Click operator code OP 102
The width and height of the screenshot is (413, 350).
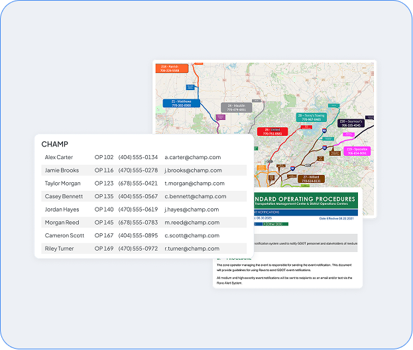pos(104,157)
